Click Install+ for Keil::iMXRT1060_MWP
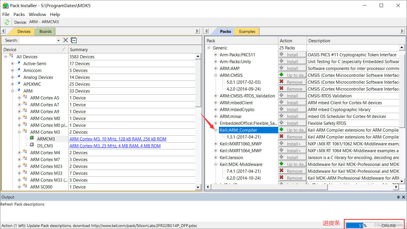This screenshot has height=229, width=407. click(292, 144)
